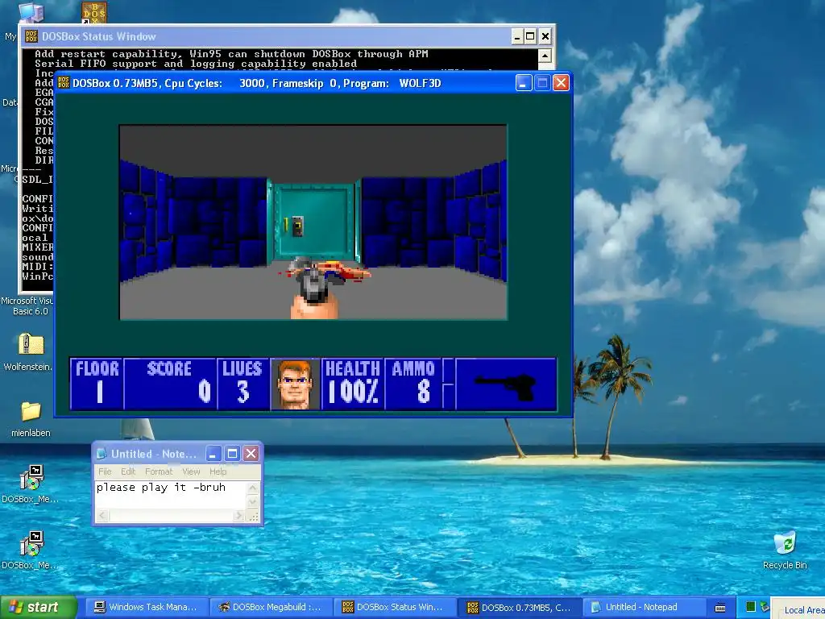The width and height of the screenshot is (825, 619).
Task: Click the green tray icon beside Local Area
Action: coord(751,606)
